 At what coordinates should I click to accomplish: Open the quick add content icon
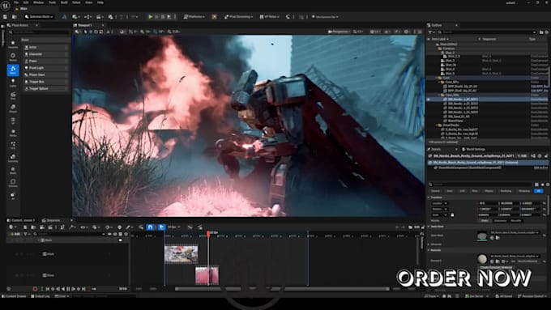(75, 16)
